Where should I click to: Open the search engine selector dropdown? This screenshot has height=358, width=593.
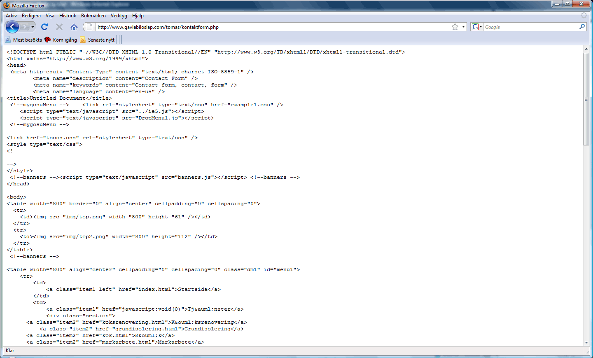481,27
